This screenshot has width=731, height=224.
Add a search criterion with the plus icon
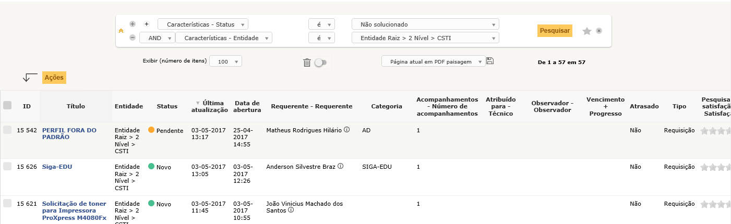pyautogui.click(x=133, y=24)
